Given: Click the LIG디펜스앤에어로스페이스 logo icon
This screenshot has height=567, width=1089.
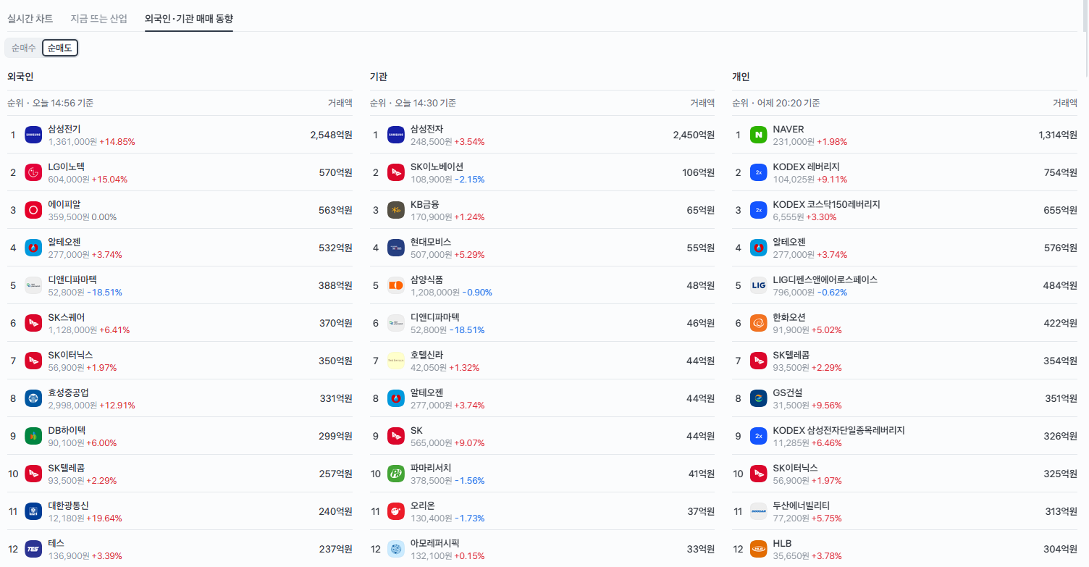Looking at the screenshot, I should point(759,285).
